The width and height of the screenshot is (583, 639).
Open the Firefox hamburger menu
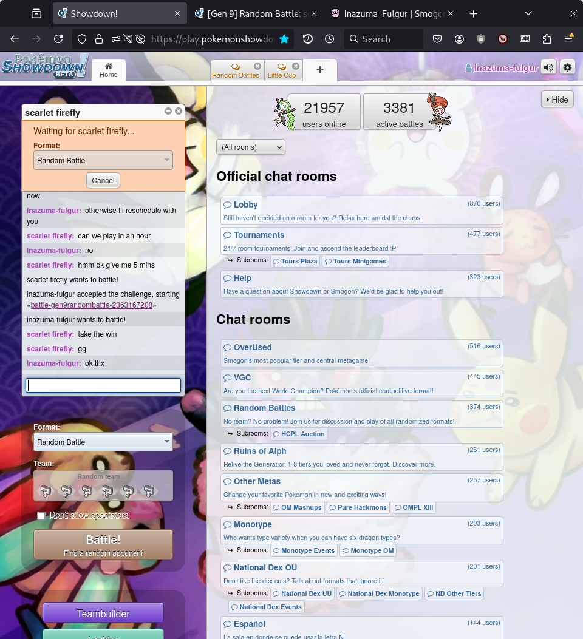[569, 38]
